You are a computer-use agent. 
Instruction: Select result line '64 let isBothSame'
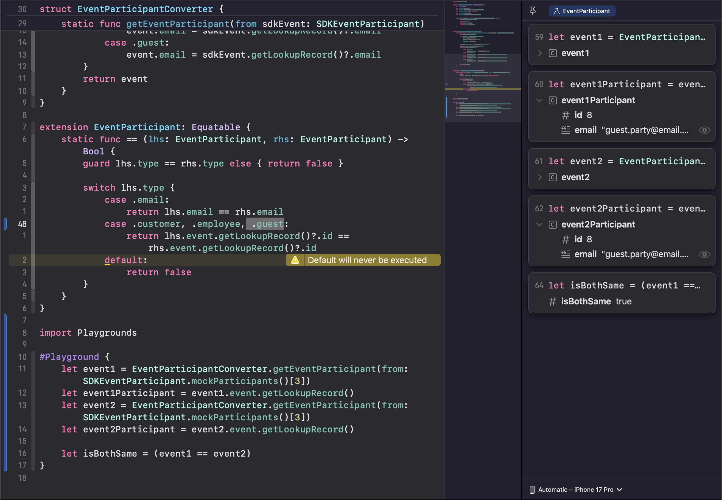[x=618, y=286]
